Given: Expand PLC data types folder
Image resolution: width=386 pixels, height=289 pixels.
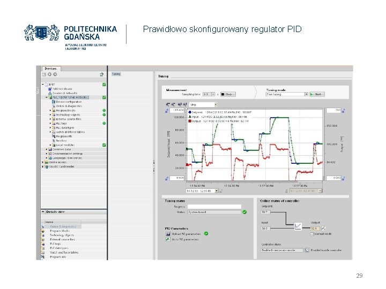Looking at the screenshot, I should (x=50, y=128).
